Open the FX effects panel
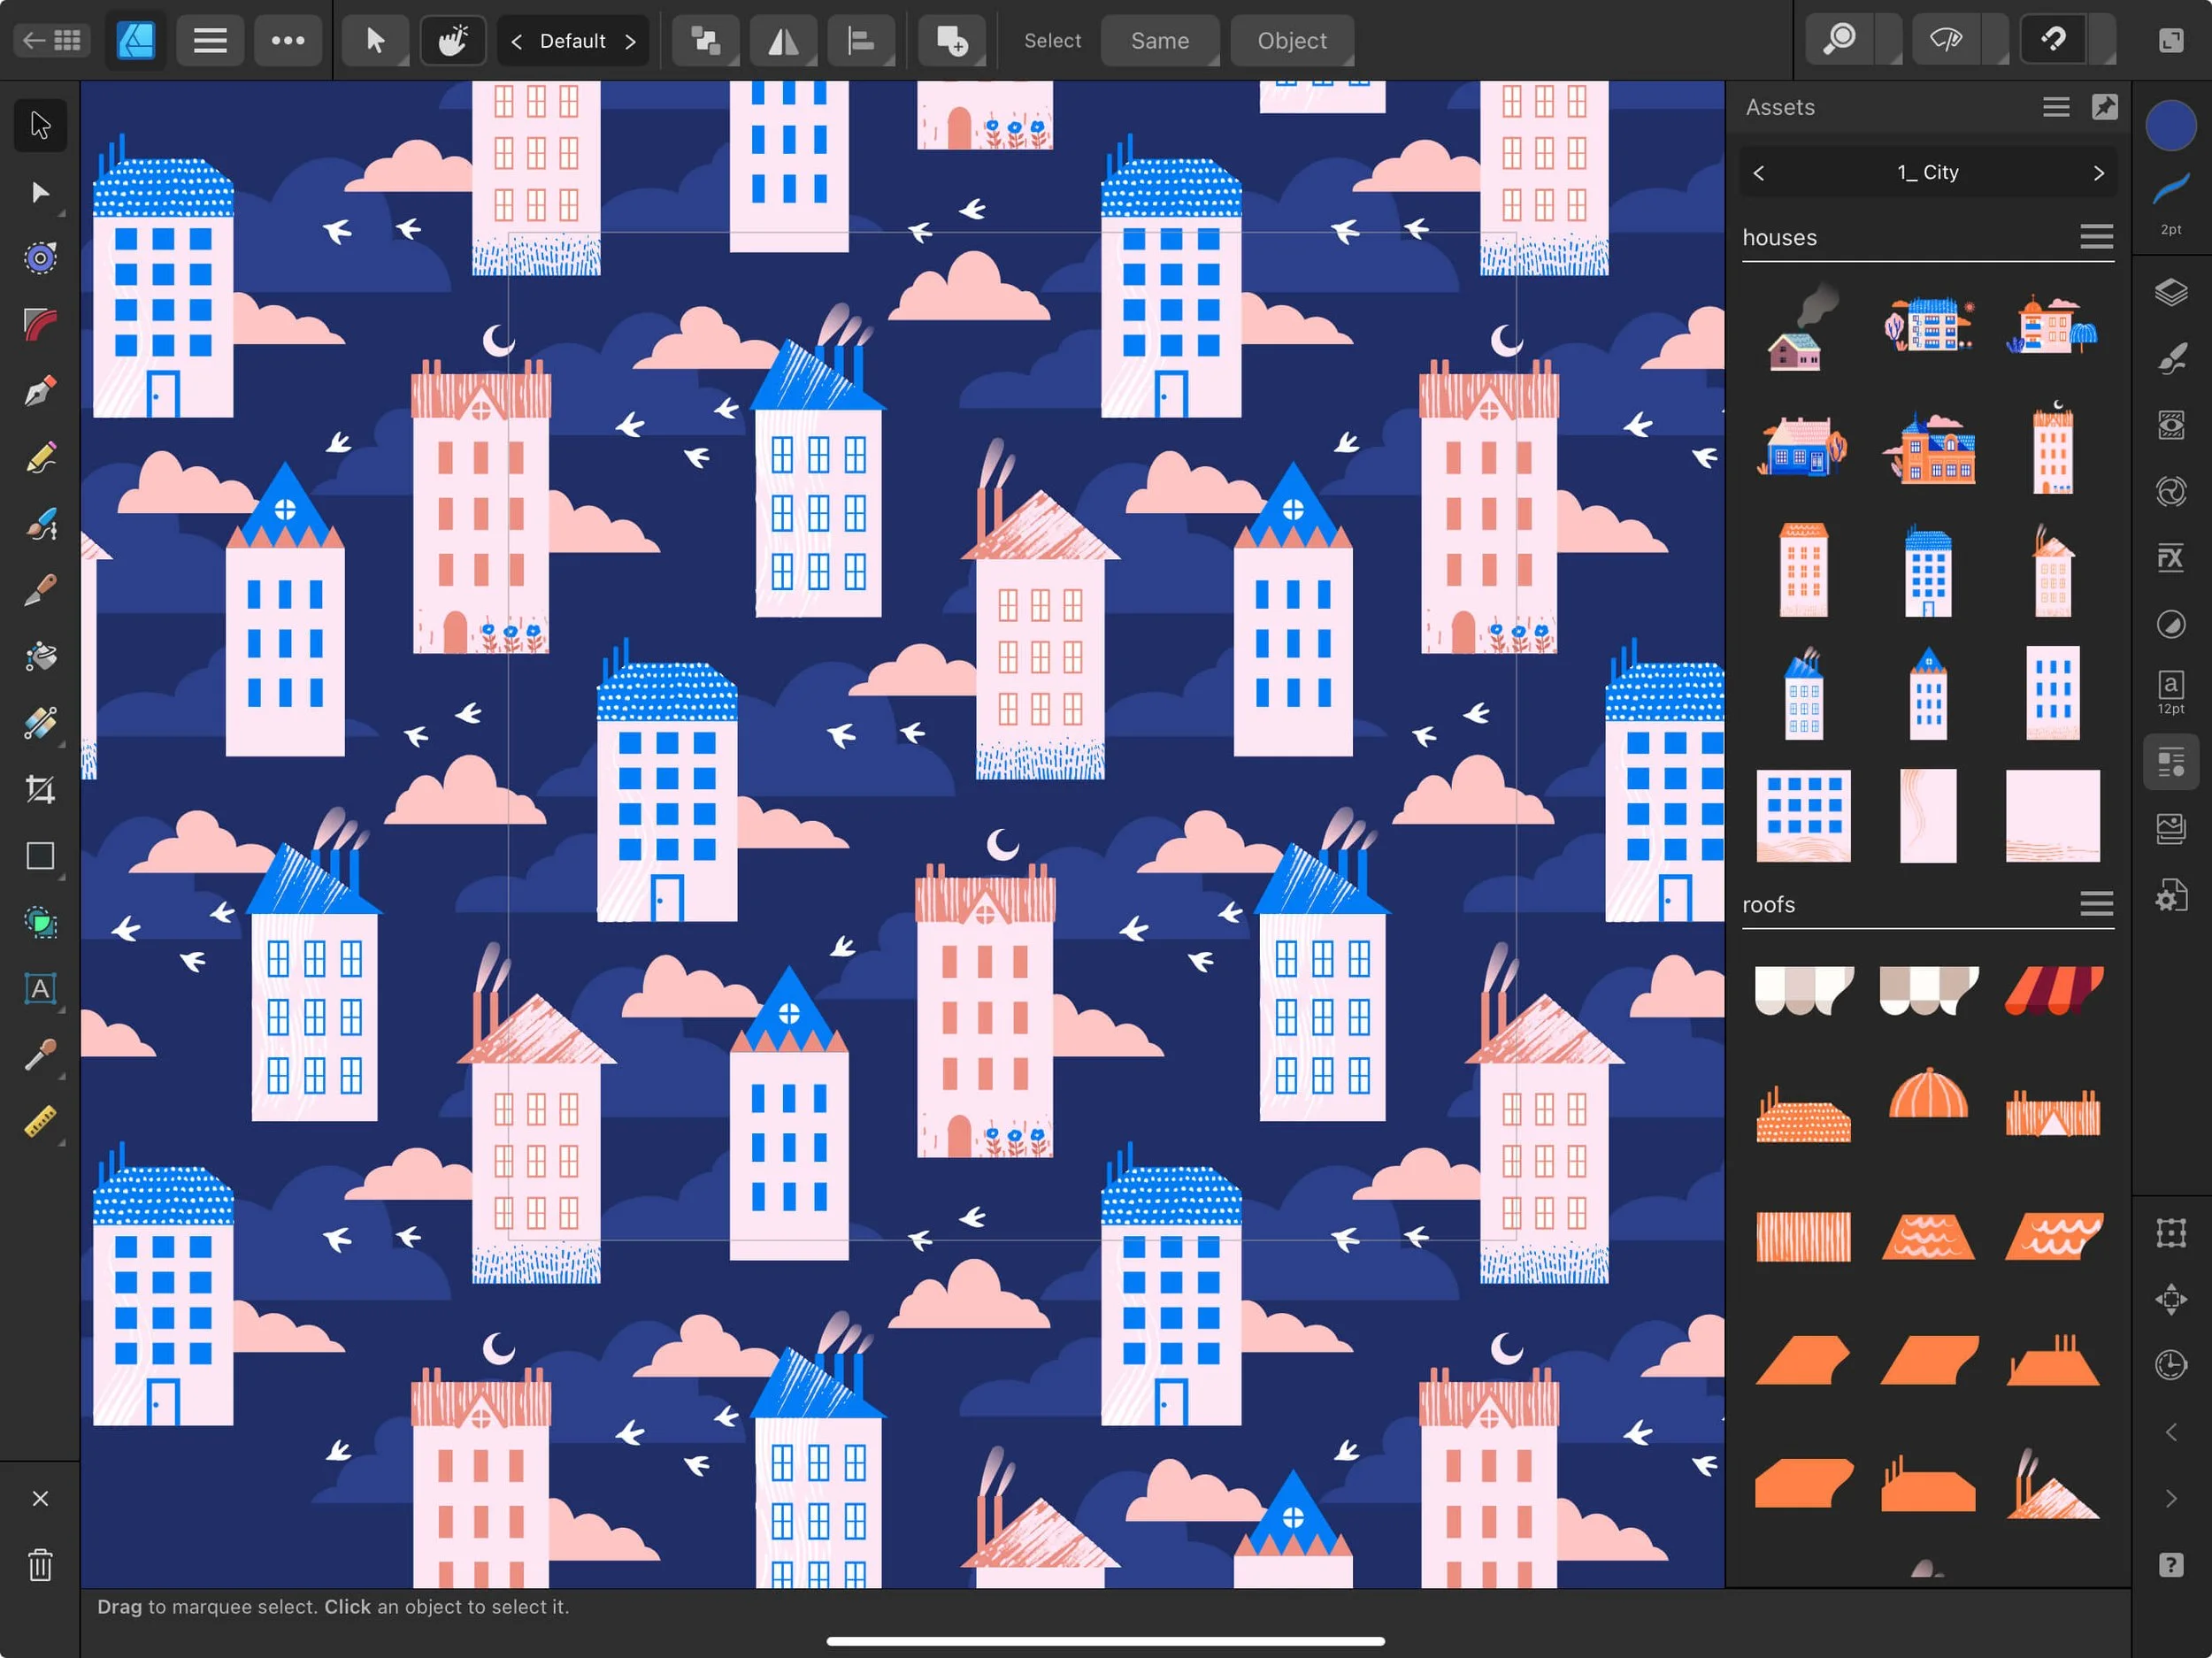 pos(2170,557)
